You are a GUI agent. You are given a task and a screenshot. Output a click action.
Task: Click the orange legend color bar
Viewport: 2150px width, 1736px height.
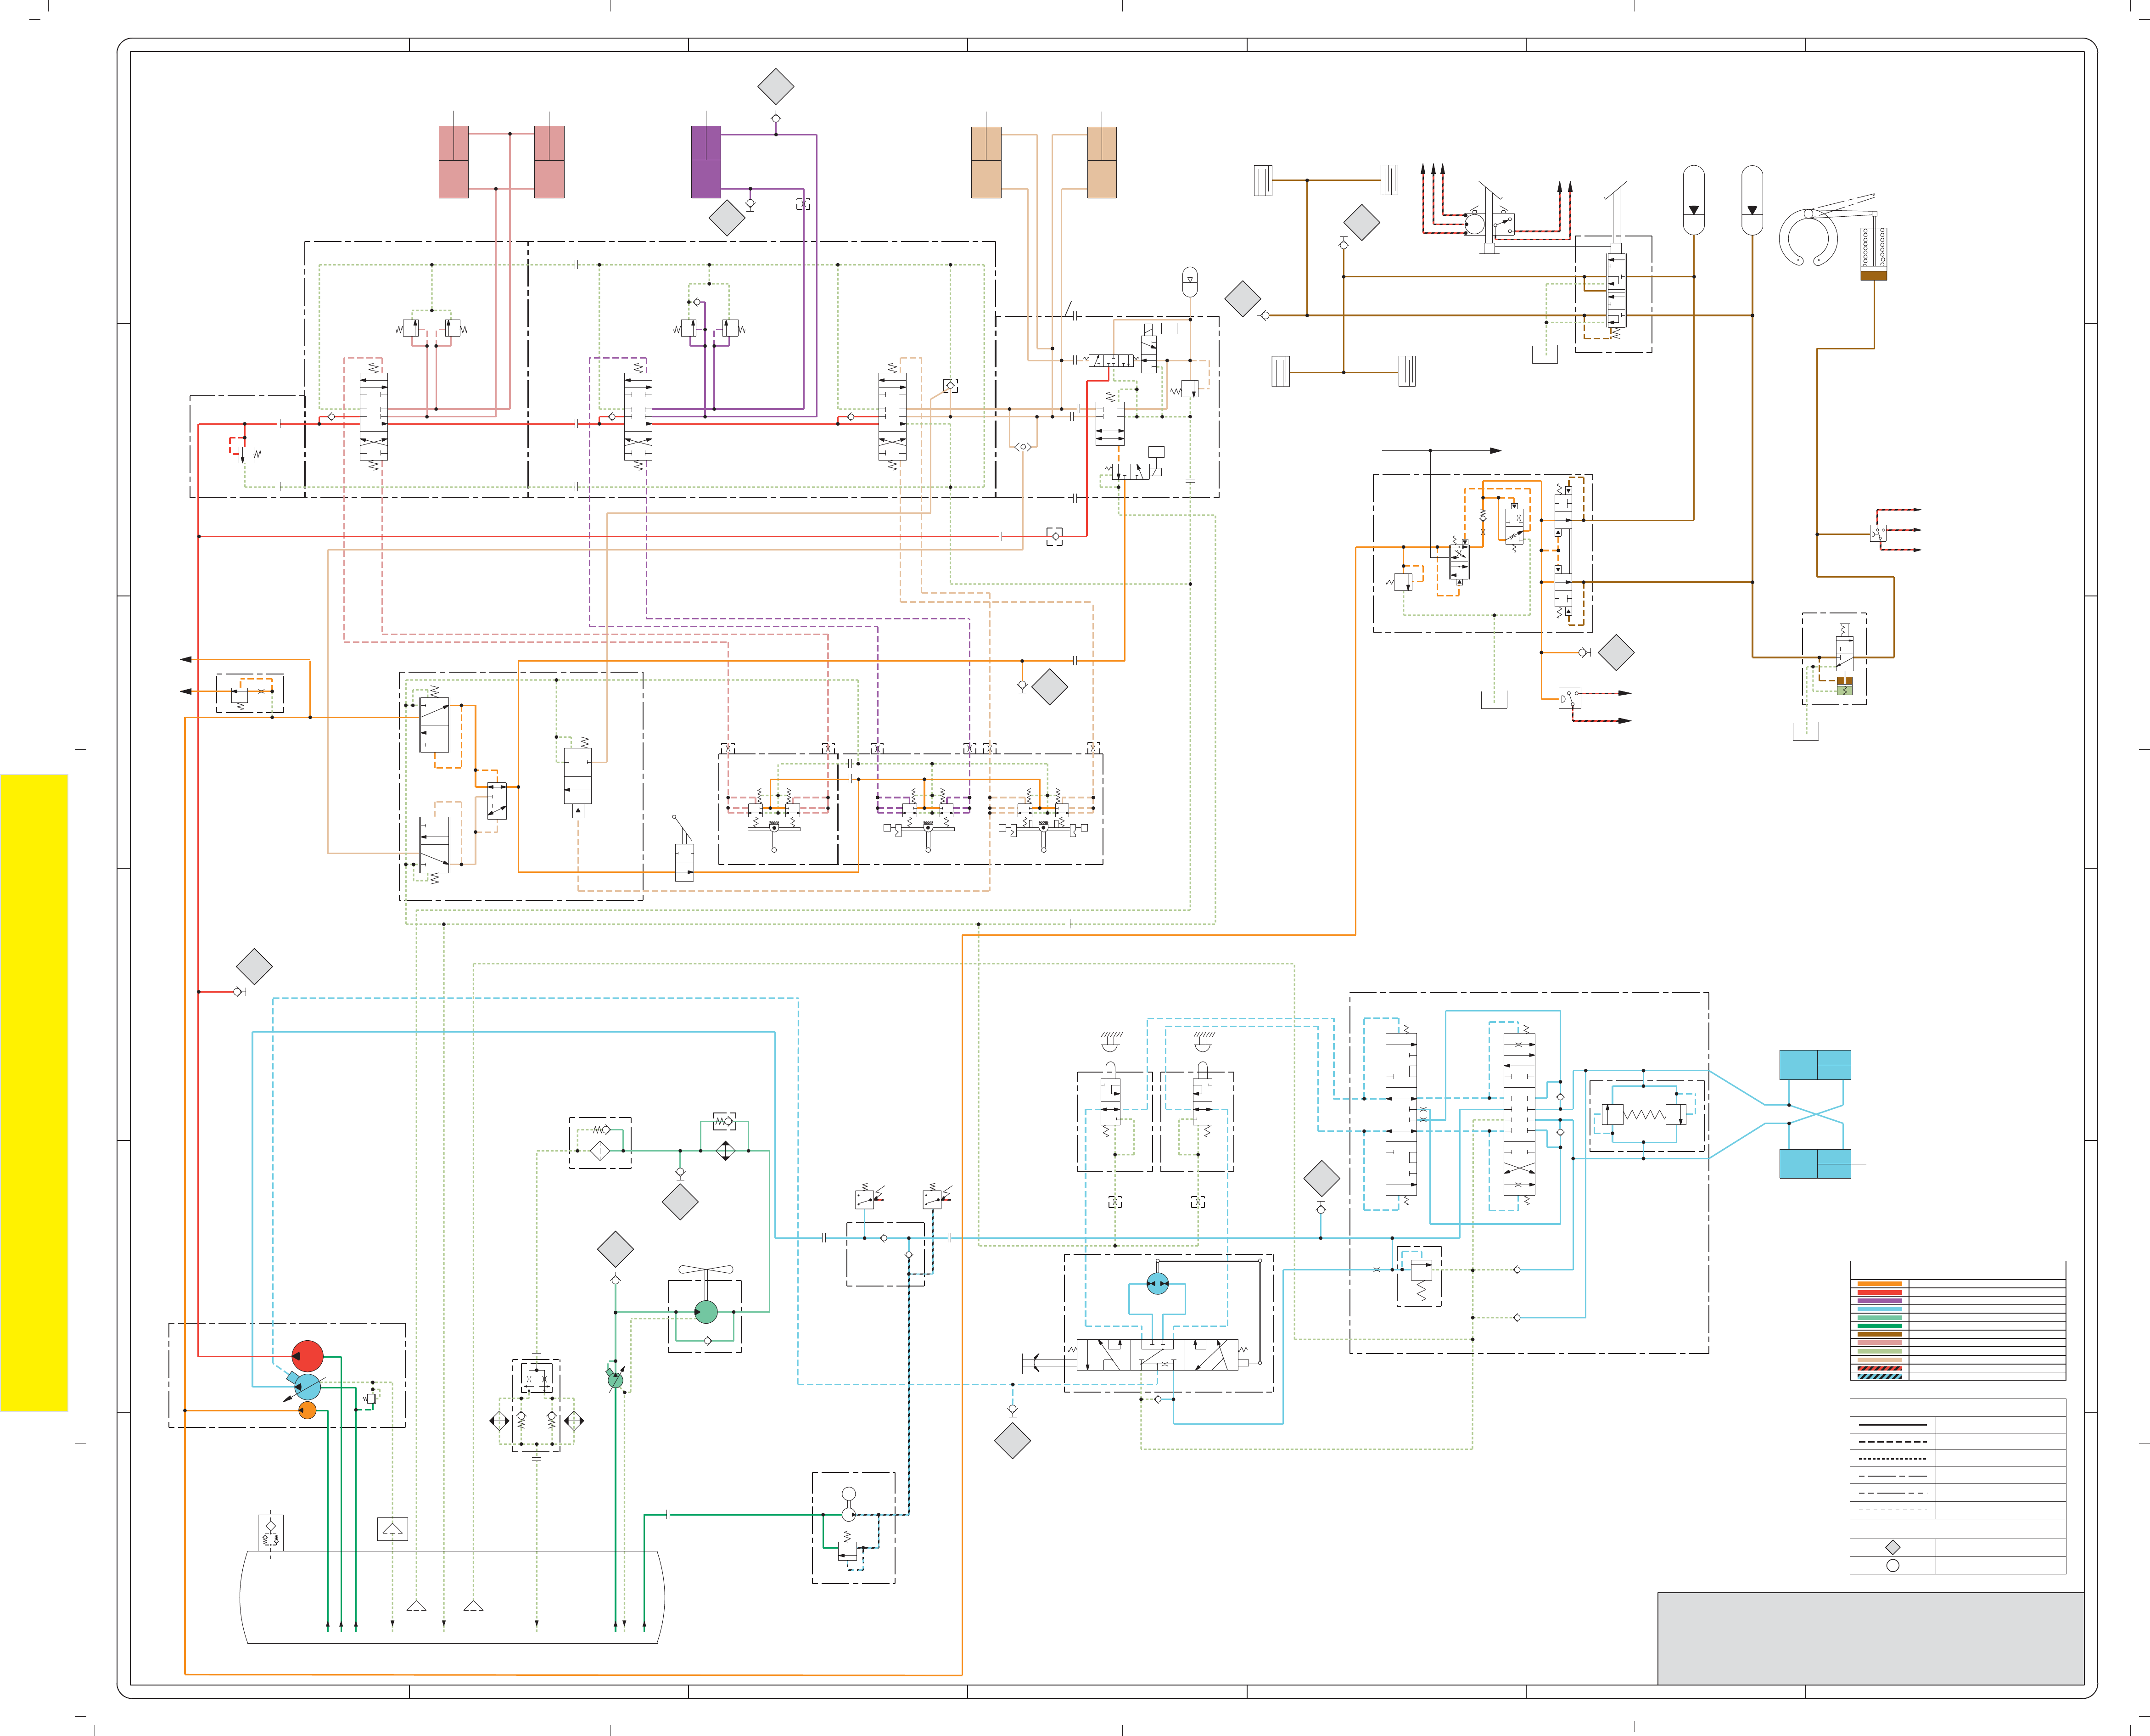[x=1880, y=1284]
